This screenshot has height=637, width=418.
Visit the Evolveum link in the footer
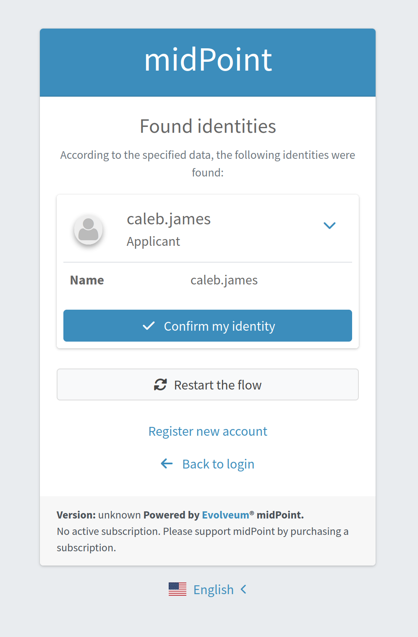(226, 515)
